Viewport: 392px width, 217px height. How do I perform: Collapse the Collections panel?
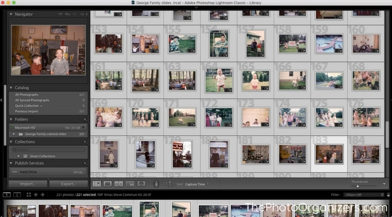tap(11, 142)
